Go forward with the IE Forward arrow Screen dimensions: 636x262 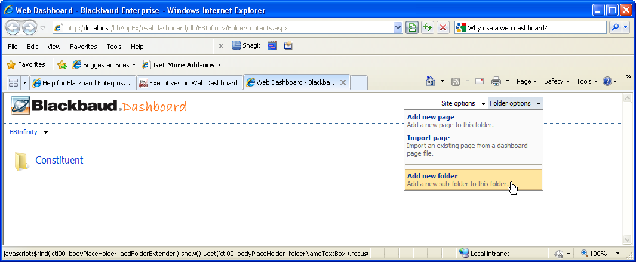tap(29, 28)
